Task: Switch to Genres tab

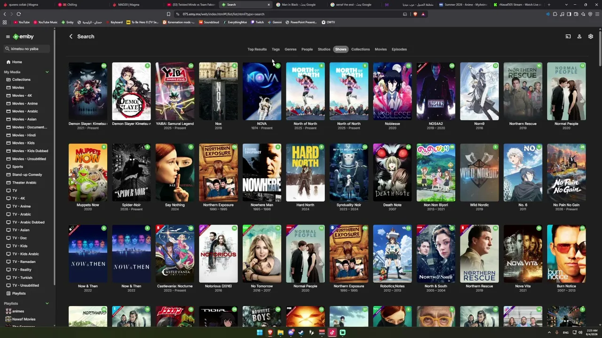Action: coord(291,49)
